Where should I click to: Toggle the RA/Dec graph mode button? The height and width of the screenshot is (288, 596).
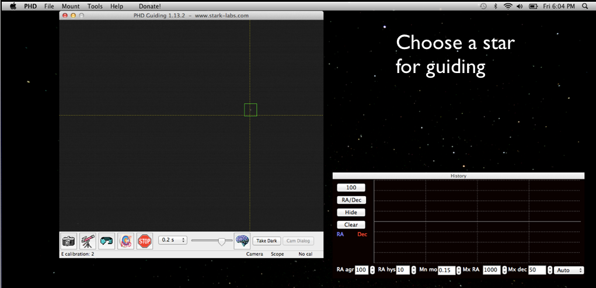(351, 200)
